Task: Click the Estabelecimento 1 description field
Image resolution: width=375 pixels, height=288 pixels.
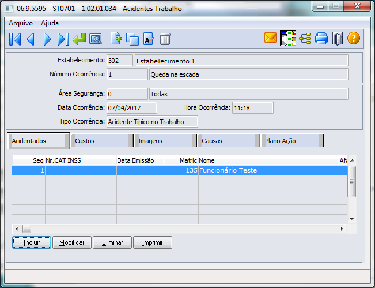Action: coord(241,61)
